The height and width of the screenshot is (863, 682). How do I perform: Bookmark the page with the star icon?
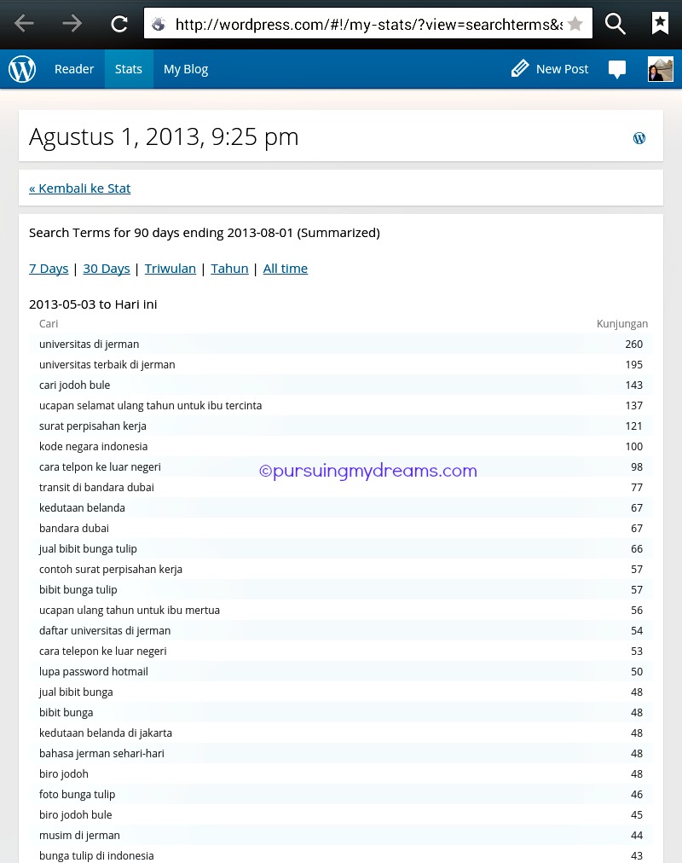(575, 24)
